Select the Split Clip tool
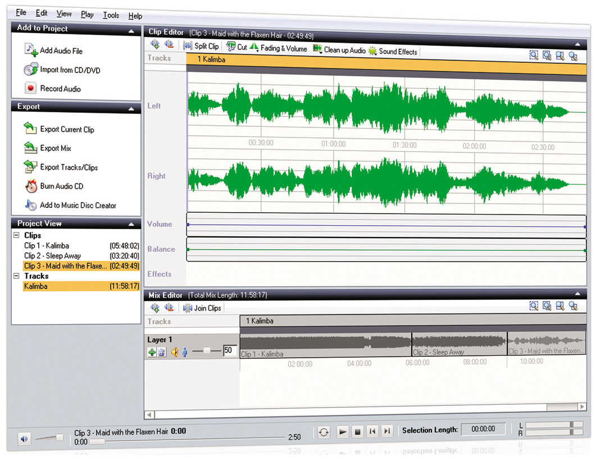This screenshot has height=462, width=600. tap(201, 47)
